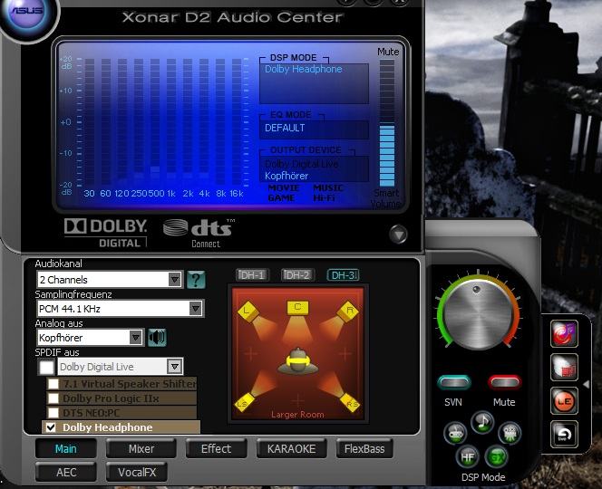Click the GAME mode label on display
602x489 pixels.
(x=281, y=198)
